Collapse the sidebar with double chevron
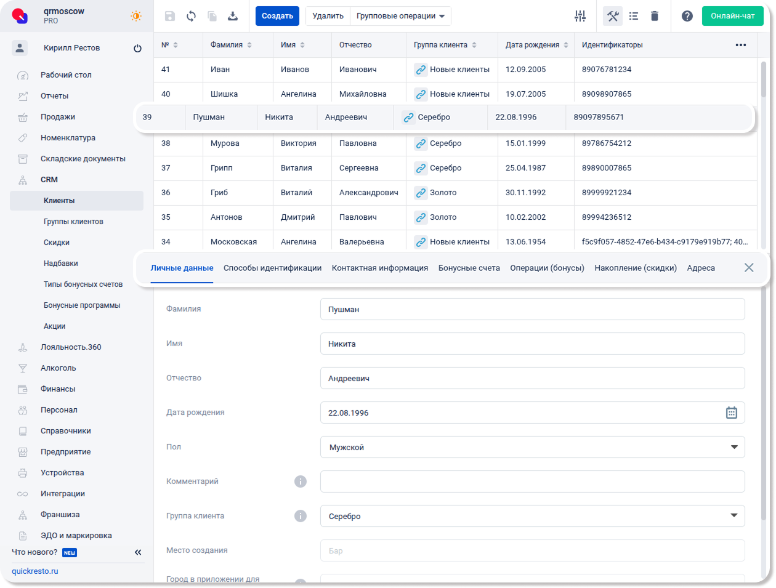Screen dimensions: 776x588 (x=138, y=552)
